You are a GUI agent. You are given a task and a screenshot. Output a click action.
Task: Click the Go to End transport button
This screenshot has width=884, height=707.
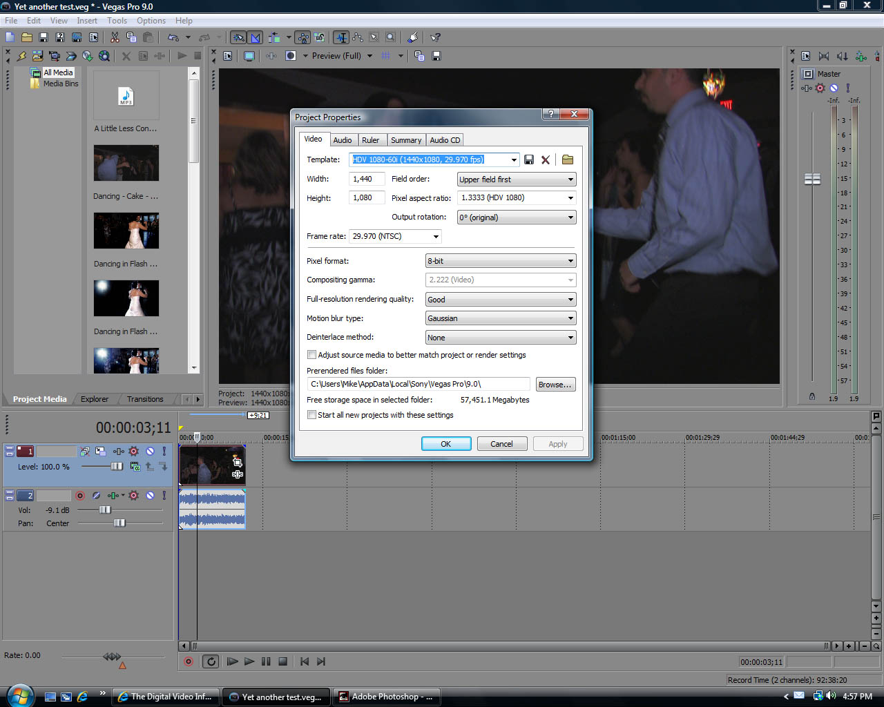tap(321, 661)
